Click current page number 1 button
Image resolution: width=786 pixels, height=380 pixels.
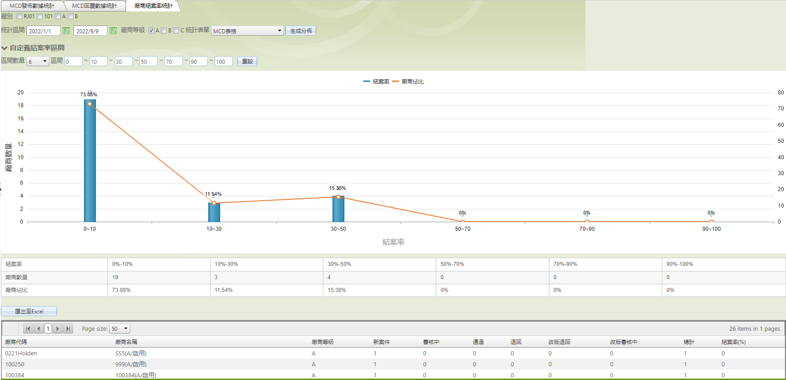[48, 328]
